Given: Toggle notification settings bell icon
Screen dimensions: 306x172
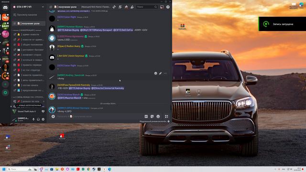Looking at the screenshot, I should point(120,7).
